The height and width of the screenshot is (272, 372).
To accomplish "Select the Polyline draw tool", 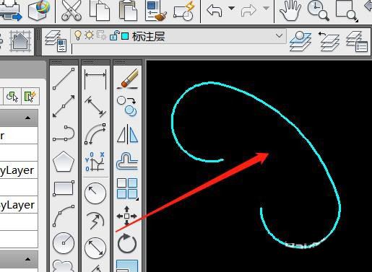I will 64,133.
